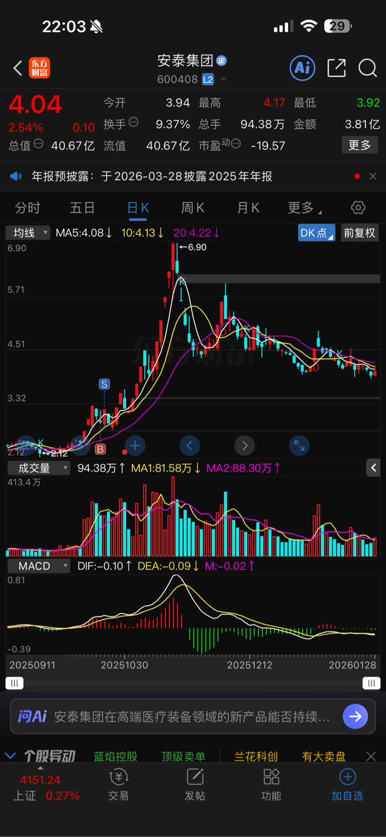
Task: Collapse side panel with the arrow
Action: coord(373,468)
